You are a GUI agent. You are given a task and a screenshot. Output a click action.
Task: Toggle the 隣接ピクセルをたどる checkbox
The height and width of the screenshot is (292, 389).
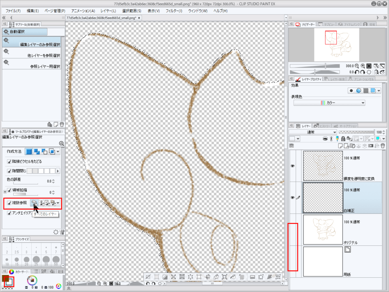10,162
